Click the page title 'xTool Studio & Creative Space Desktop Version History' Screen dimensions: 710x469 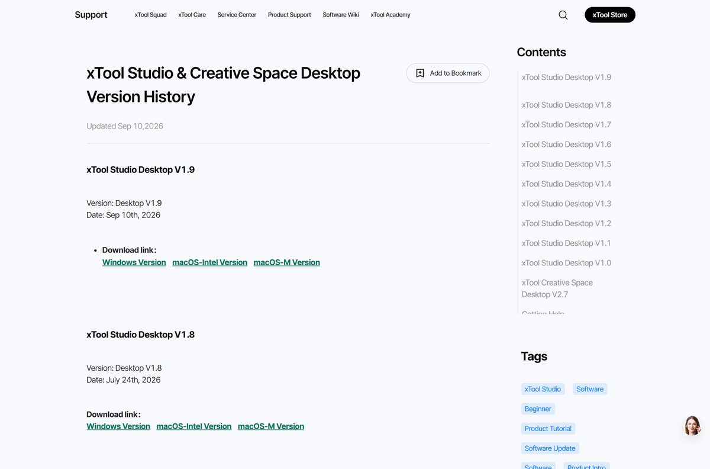[224, 85]
